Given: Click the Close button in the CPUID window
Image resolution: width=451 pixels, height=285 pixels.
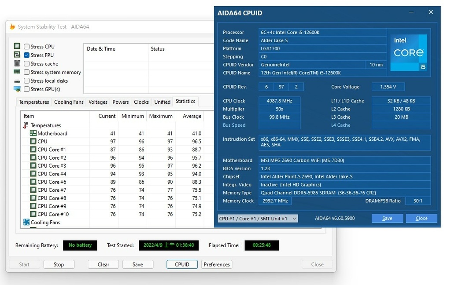Looking at the screenshot, I should (421, 218).
